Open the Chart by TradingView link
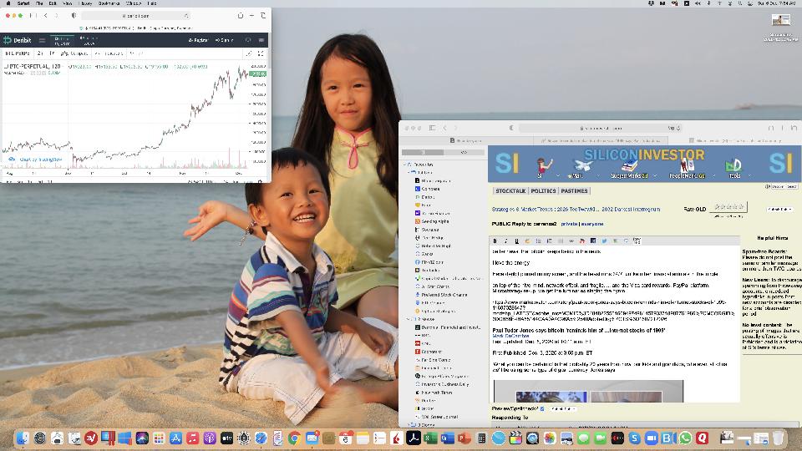 40,160
